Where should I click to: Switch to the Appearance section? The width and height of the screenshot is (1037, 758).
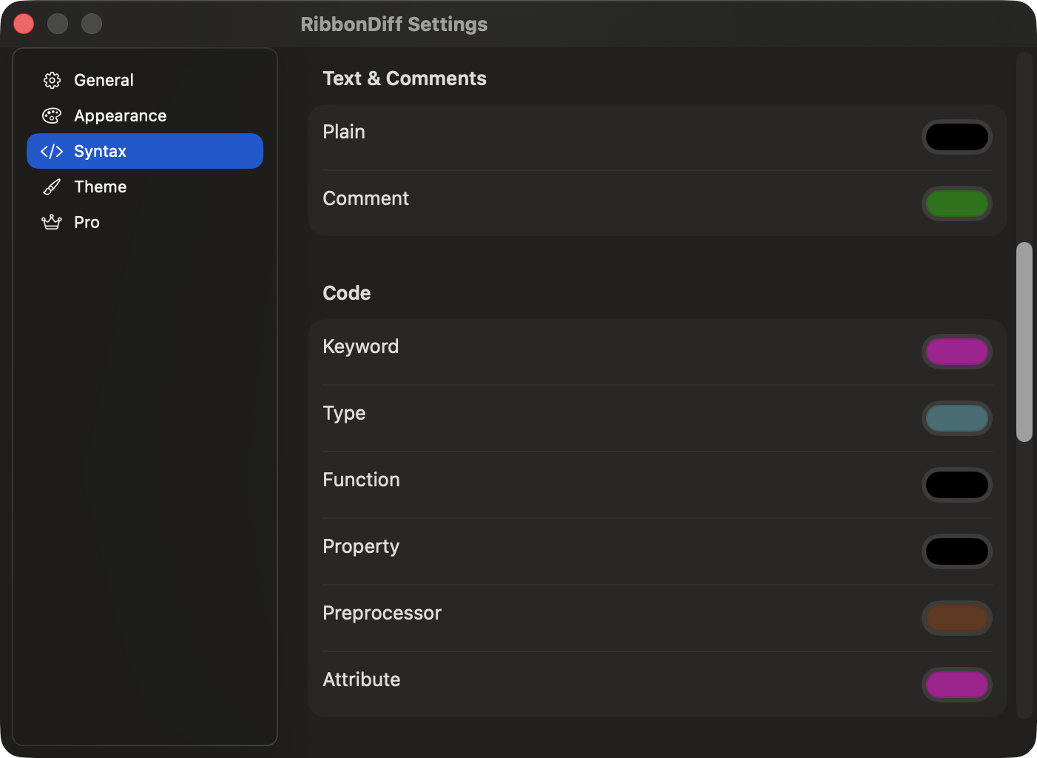(x=120, y=115)
